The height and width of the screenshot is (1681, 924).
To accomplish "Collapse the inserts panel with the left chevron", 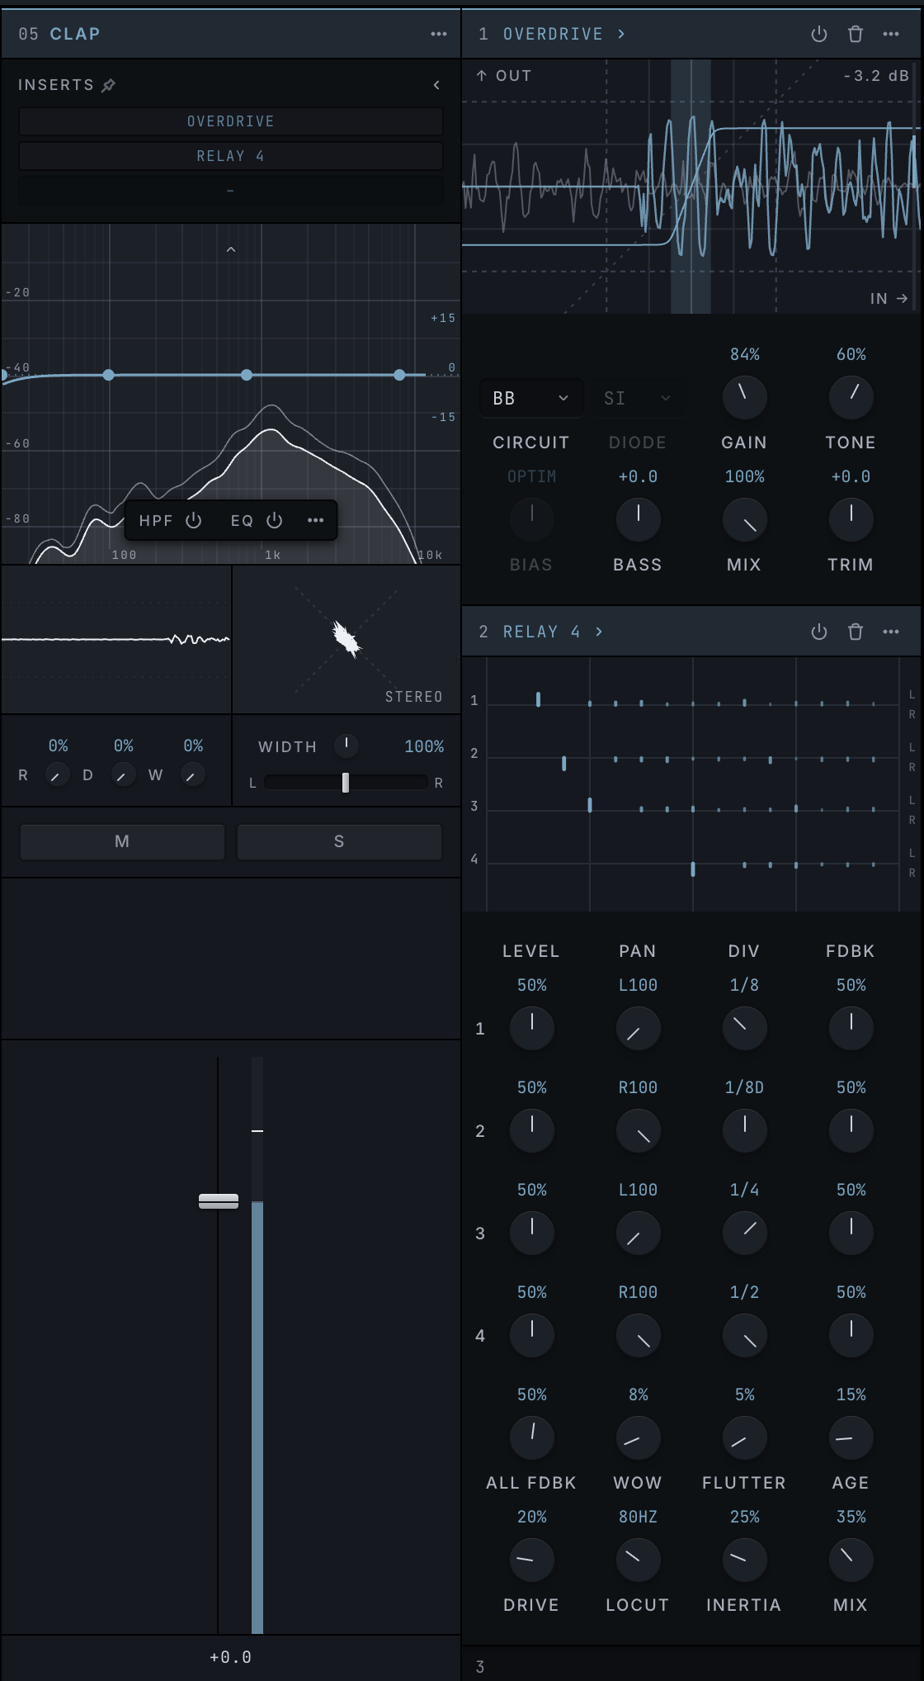I will pos(436,85).
